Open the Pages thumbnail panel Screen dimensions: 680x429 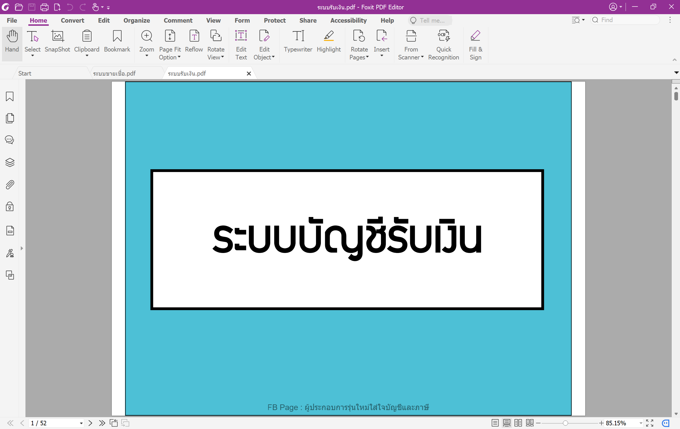point(10,118)
